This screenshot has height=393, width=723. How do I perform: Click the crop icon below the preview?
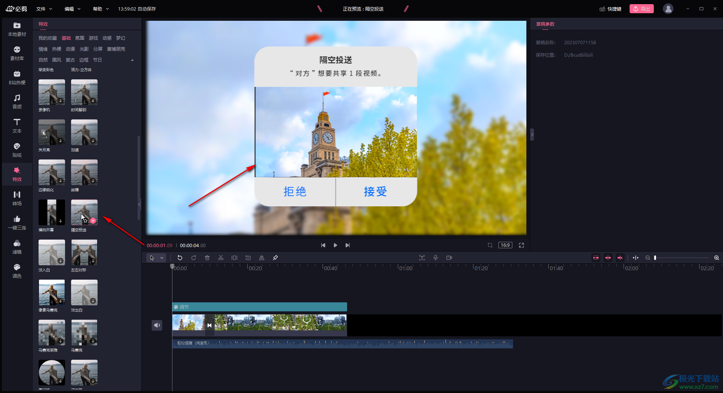tap(490, 245)
